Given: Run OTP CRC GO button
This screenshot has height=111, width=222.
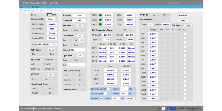Looking at the screenshot, I should click(x=51, y=74).
